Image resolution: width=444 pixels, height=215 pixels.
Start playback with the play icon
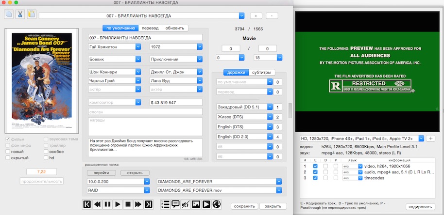tap(118, 204)
